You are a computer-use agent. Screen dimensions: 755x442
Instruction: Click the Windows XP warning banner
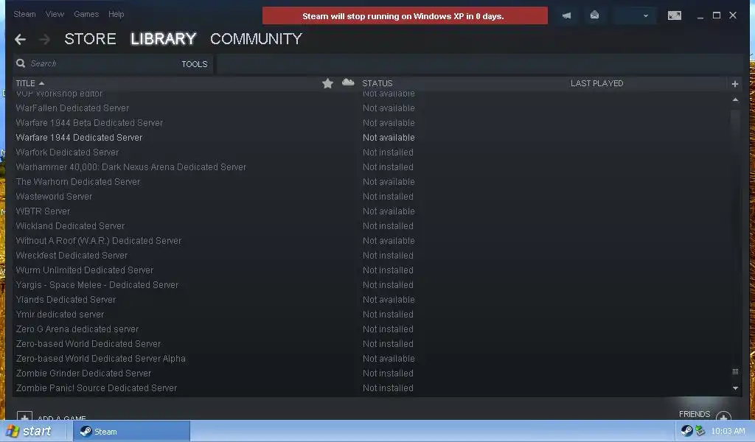point(405,16)
